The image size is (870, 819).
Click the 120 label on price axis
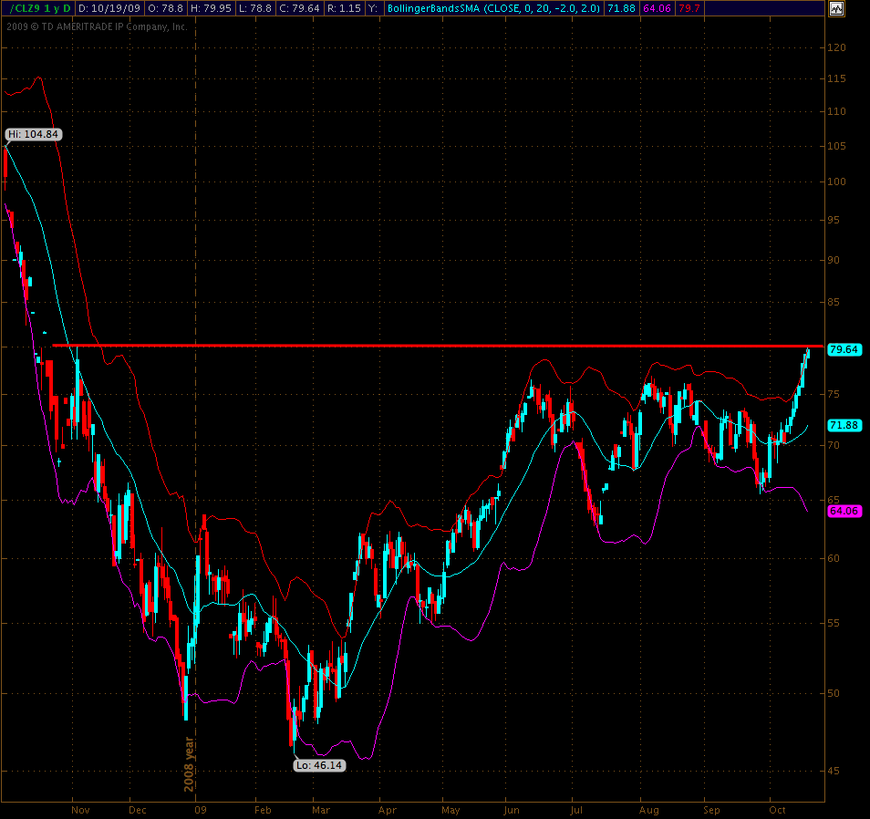pyautogui.click(x=837, y=47)
